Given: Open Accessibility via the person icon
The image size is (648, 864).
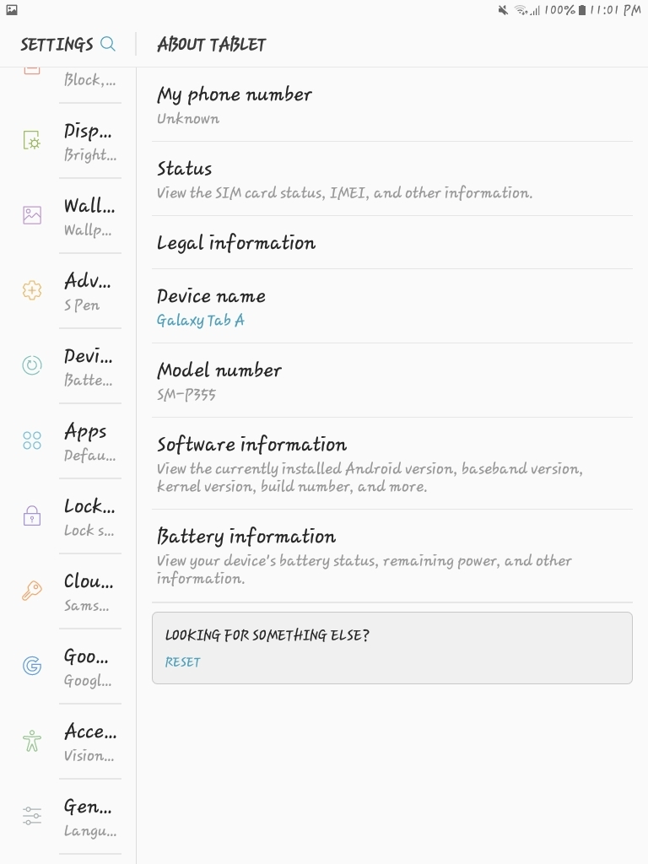Looking at the screenshot, I should coord(32,741).
